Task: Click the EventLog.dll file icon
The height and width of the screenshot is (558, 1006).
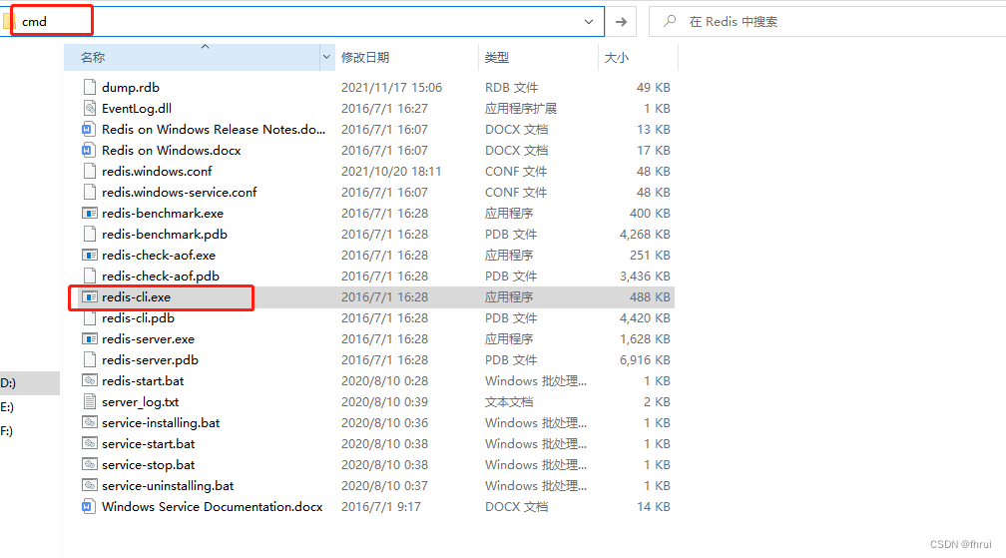Action: pyautogui.click(x=89, y=109)
